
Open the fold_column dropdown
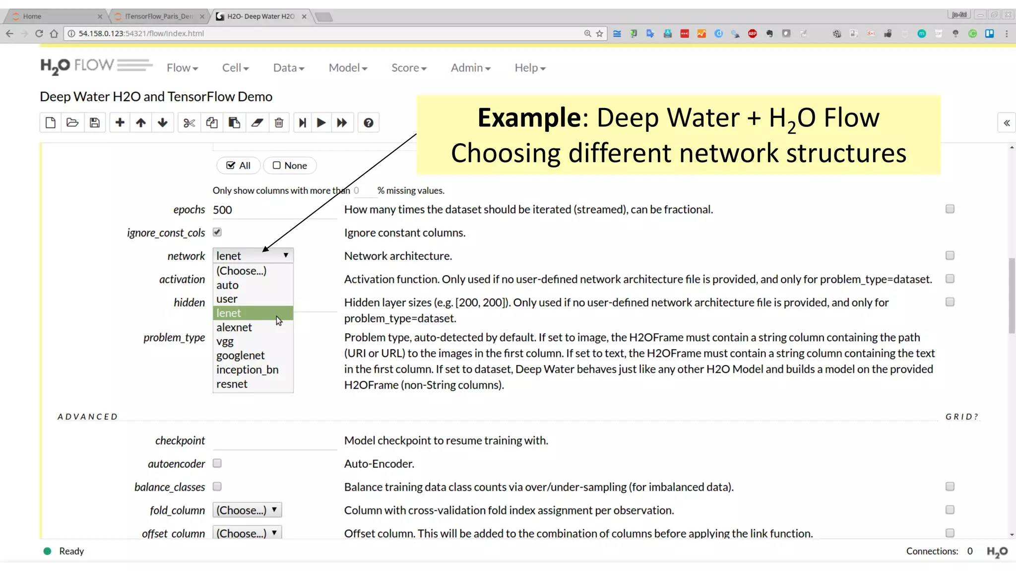pyautogui.click(x=247, y=510)
